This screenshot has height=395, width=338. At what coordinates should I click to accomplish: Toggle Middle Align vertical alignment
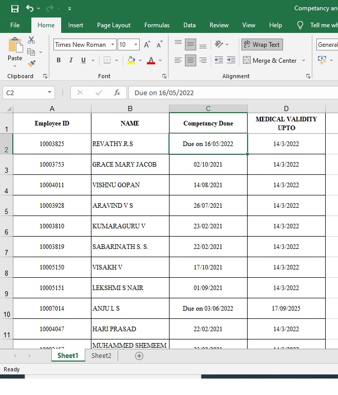(x=191, y=45)
